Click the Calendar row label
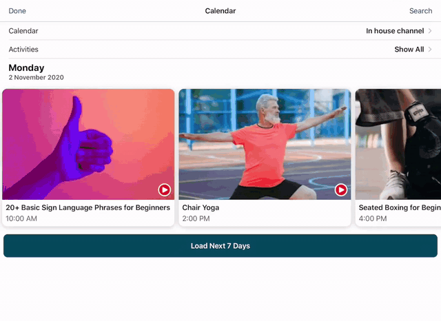This screenshot has height=321, width=441. click(x=23, y=31)
